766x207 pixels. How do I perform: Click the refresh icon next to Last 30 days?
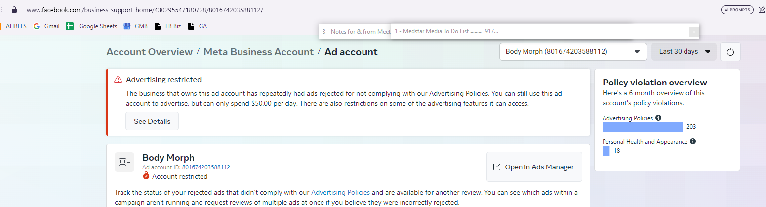730,52
